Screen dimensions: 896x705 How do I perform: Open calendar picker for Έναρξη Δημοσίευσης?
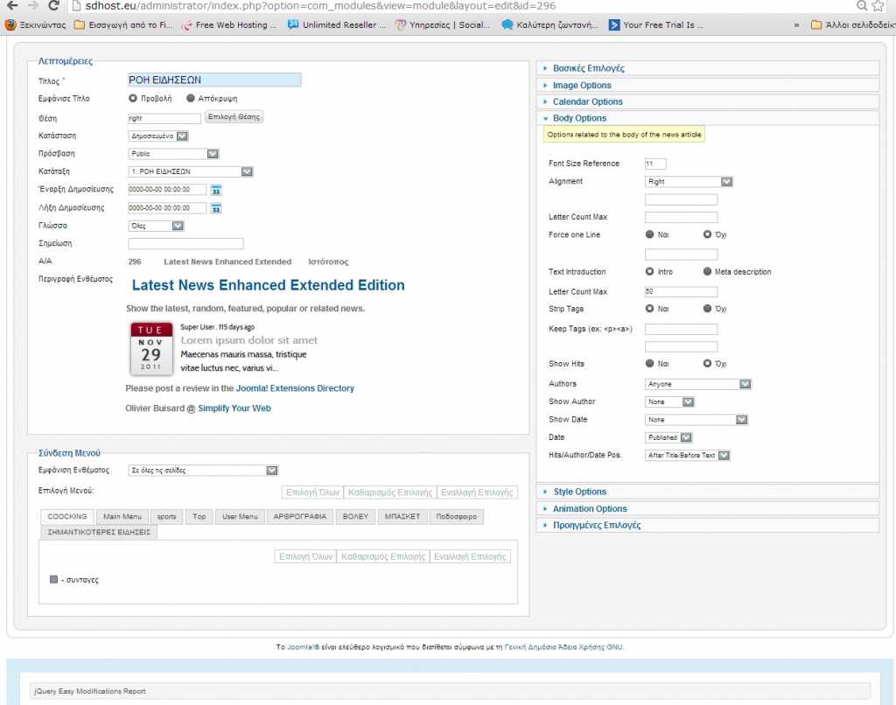(x=216, y=190)
